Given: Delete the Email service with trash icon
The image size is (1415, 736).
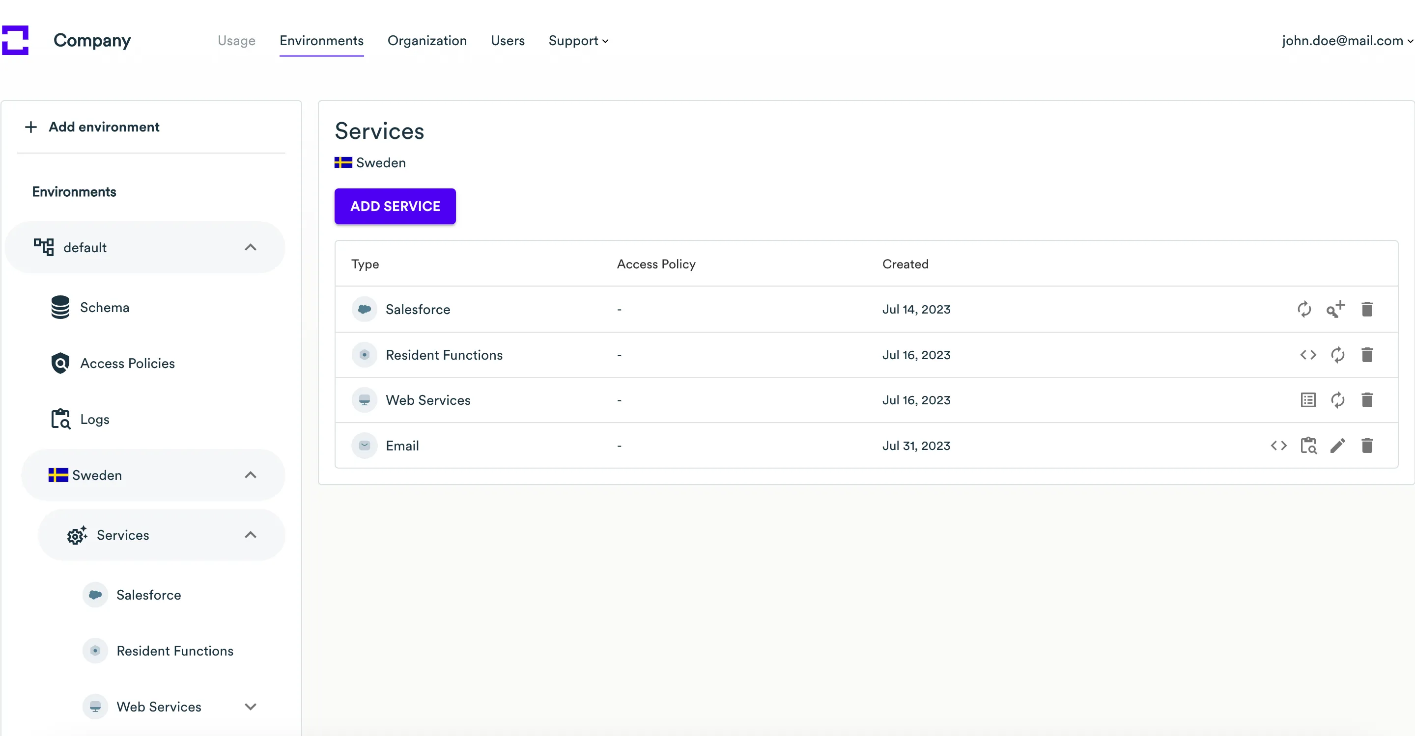Looking at the screenshot, I should pos(1367,446).
